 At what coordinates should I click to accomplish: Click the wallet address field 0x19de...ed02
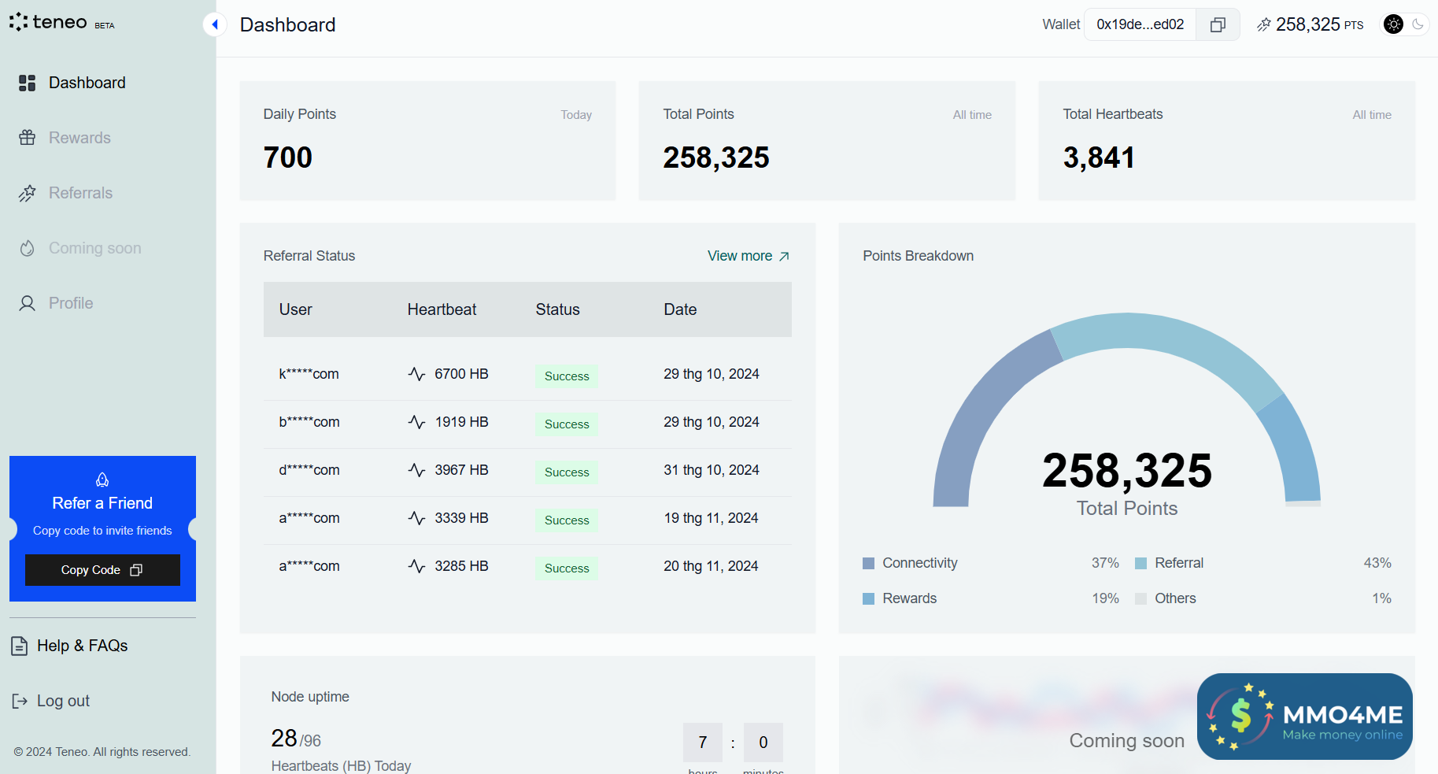click(x=1140, y=24)
